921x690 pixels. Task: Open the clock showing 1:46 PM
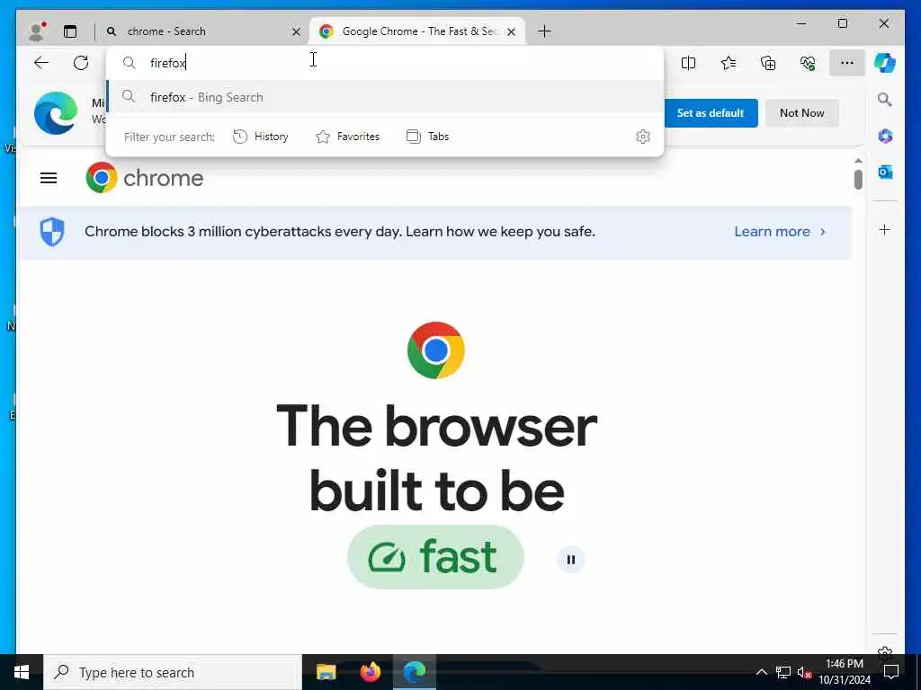(x=845, y=672)
